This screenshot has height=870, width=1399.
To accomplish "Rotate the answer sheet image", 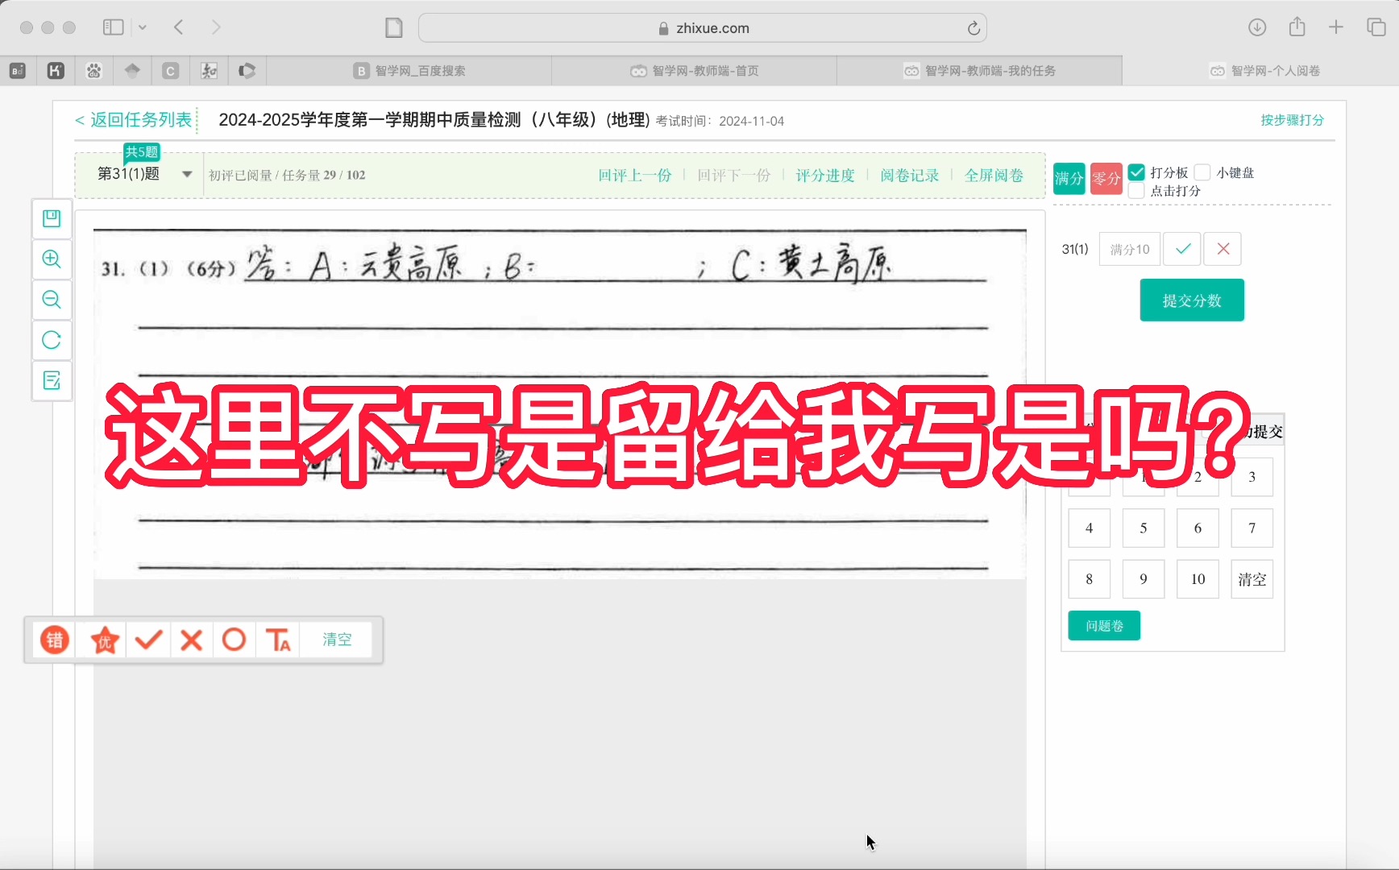I will [x=52, y=340].
